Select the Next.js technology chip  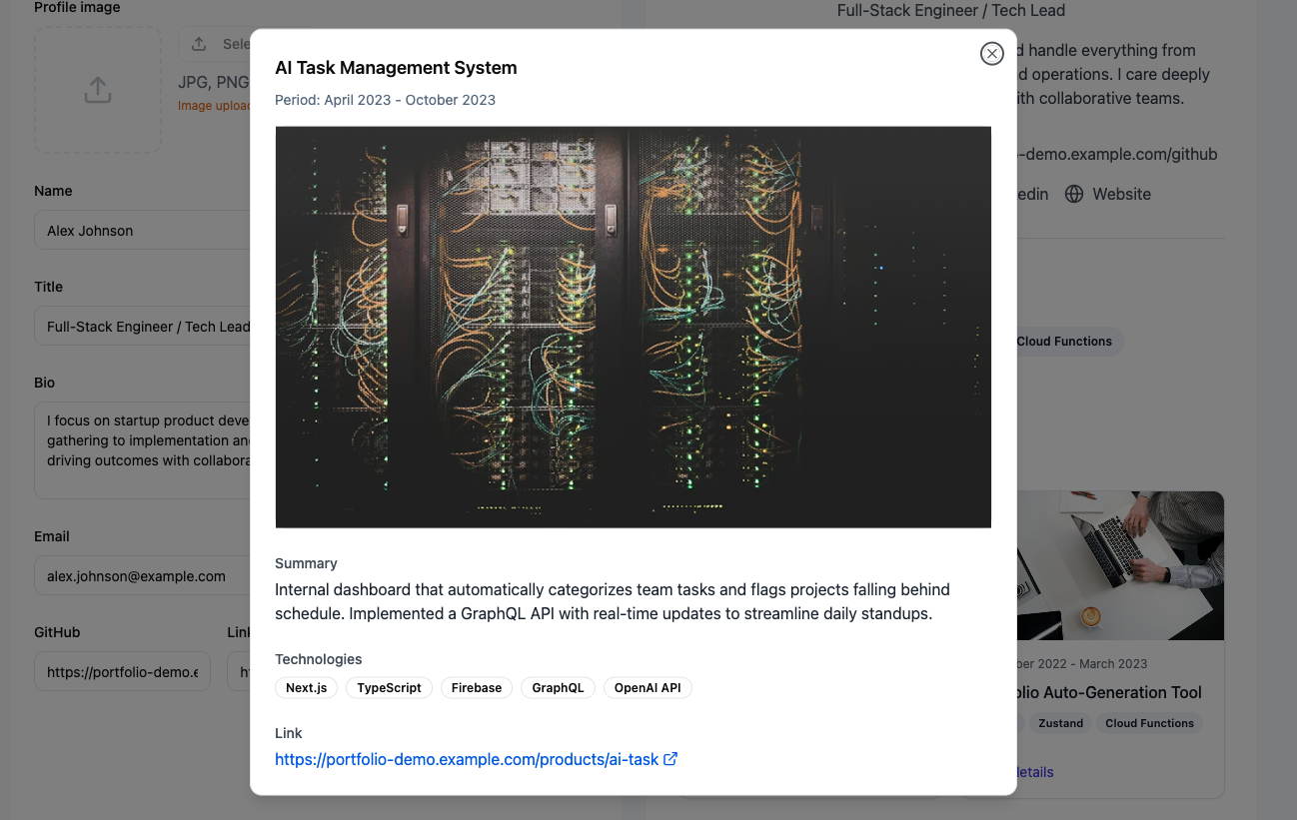pyautogui.click(x=306, y=687)
